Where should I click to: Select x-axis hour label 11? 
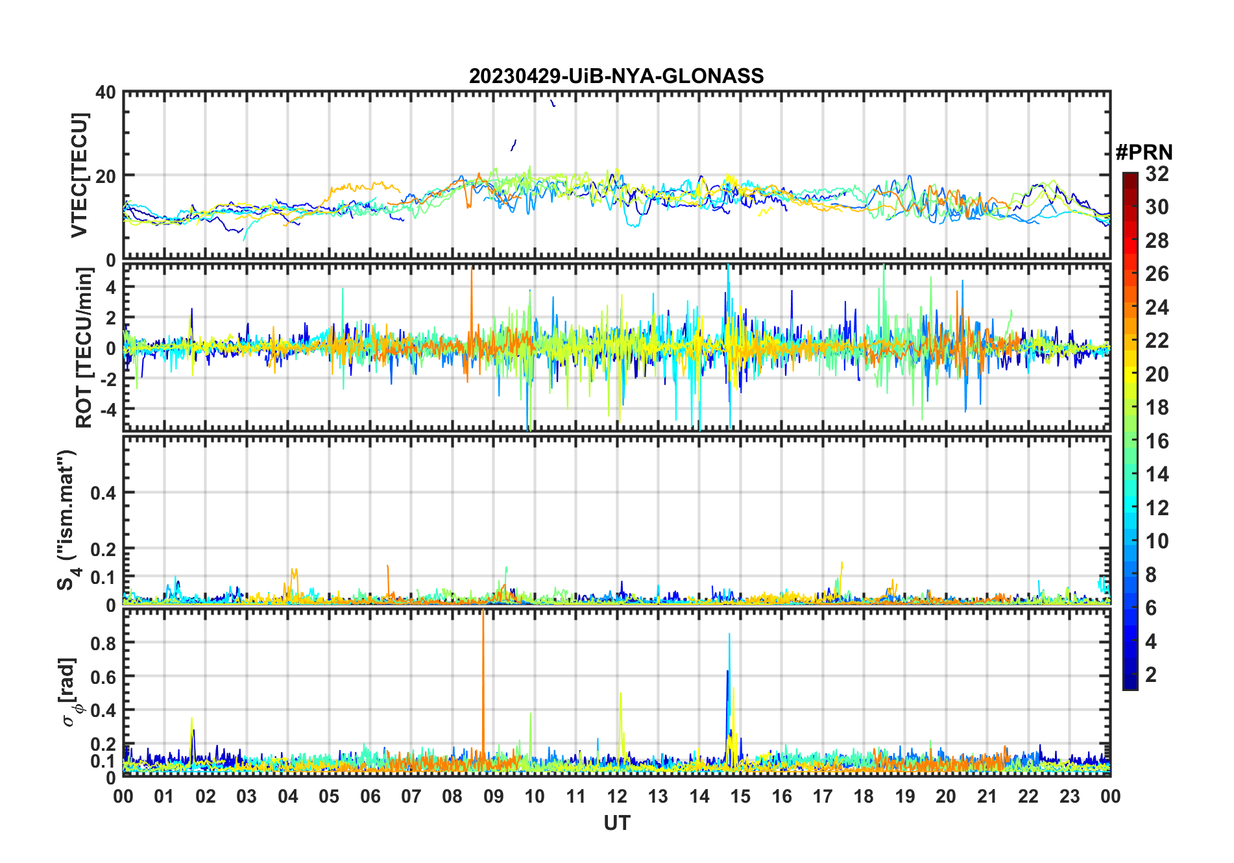click(x=576, y=797)
